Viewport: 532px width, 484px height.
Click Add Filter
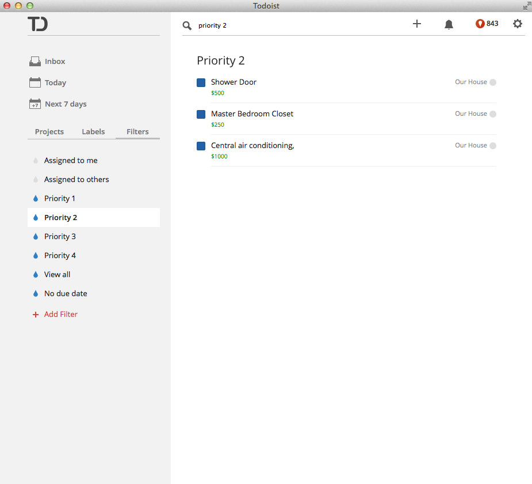point(61,315)
